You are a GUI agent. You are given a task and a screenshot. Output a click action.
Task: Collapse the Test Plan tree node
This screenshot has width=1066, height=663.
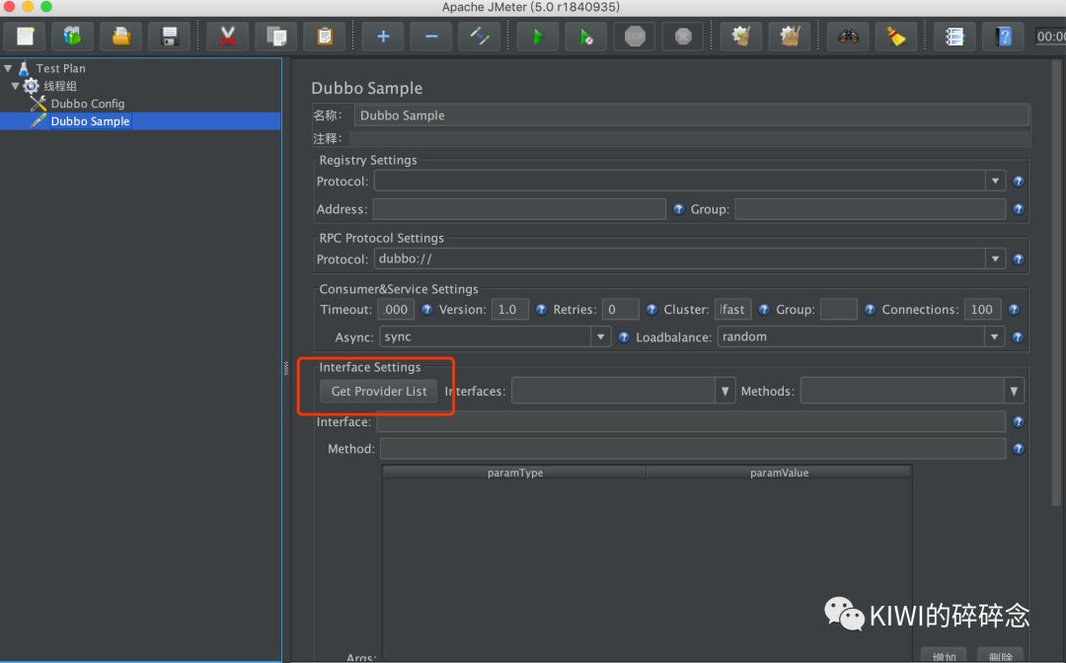coord(8,69)
